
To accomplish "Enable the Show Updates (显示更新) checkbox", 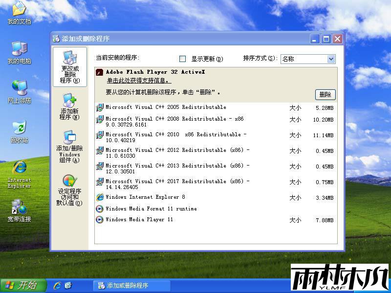I will point(183,59).
